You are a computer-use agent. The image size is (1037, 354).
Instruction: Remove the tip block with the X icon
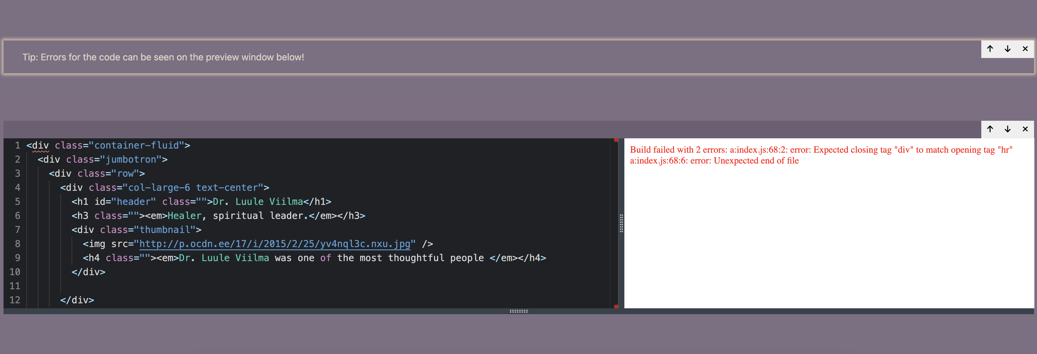click(1025, 49)
